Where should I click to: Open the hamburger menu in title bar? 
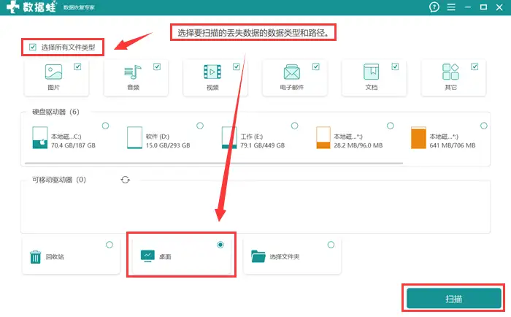[451, 7]
